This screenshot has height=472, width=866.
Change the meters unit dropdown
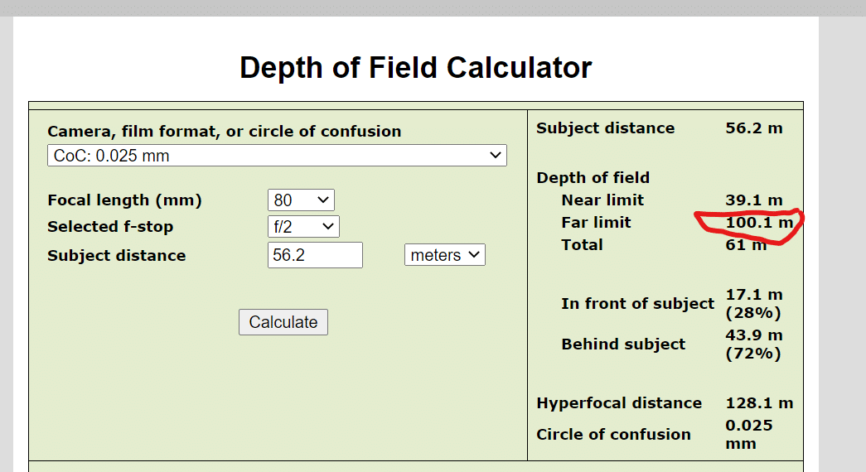tap(444, 255)
